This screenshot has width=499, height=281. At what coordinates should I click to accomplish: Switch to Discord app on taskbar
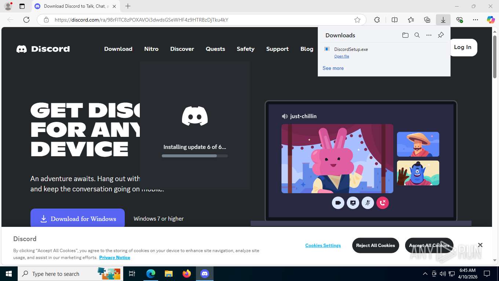click(204, 274)
